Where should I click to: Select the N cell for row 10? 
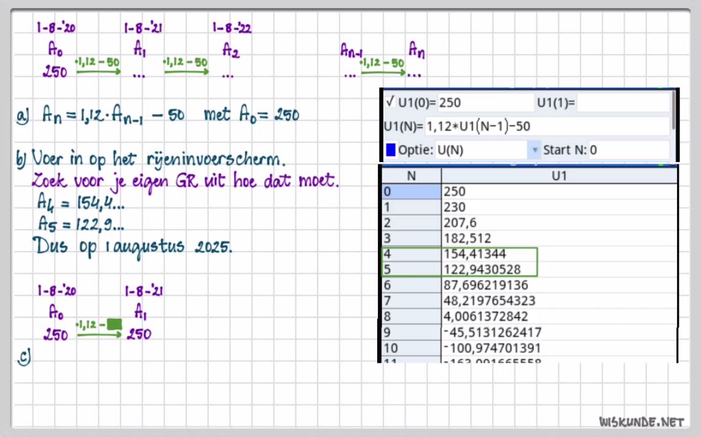pos(411,348)
